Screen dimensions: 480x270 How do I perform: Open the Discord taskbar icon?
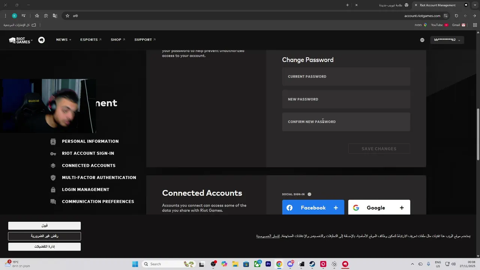[290, 264]
